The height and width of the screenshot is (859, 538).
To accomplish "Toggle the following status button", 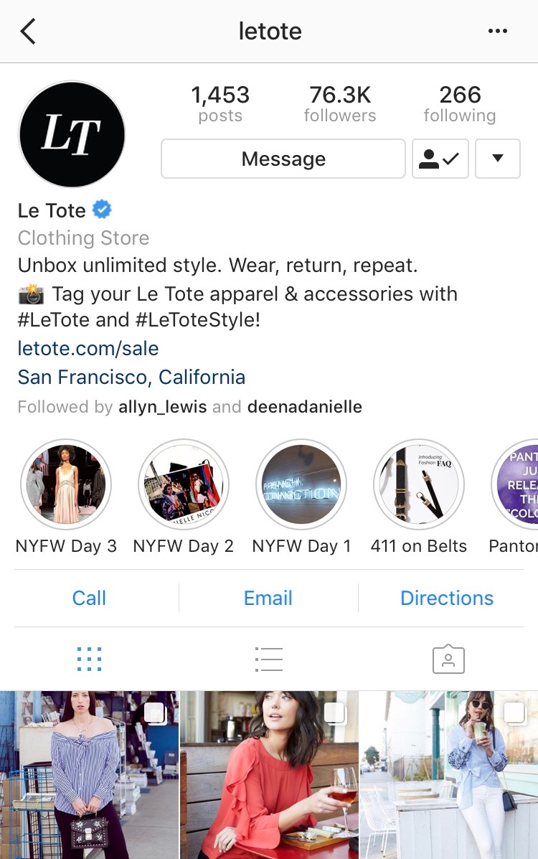I will 440,159.
